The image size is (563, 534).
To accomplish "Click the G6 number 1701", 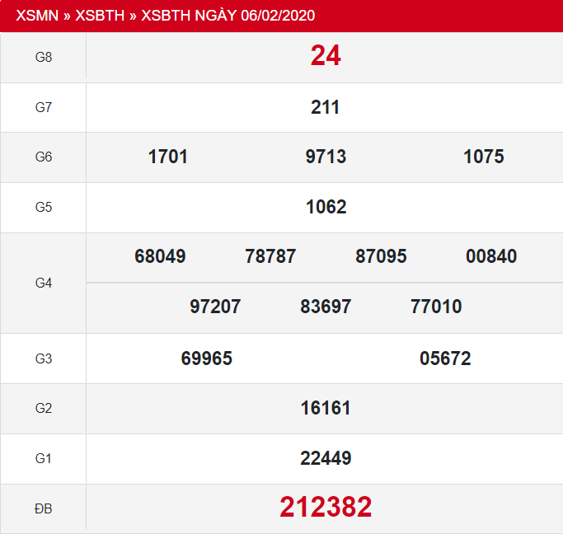I will point(168,157).
